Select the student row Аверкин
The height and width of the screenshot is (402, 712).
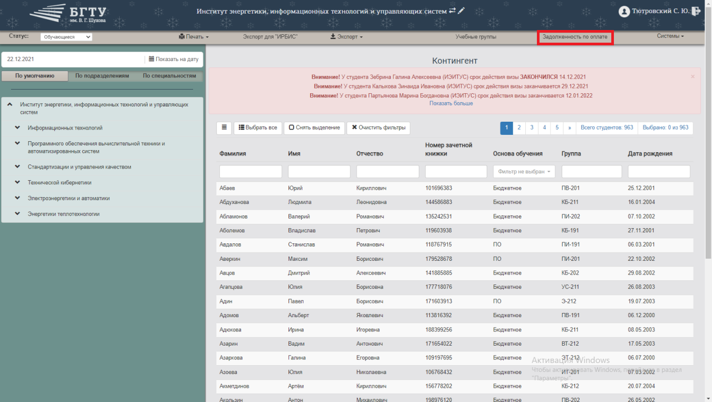(455, 259)
